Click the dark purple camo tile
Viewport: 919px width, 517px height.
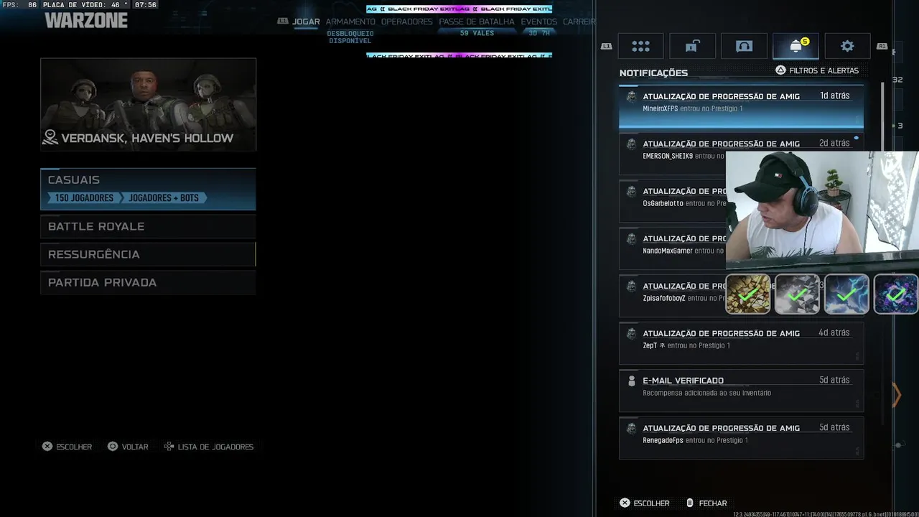pos(896,294)
